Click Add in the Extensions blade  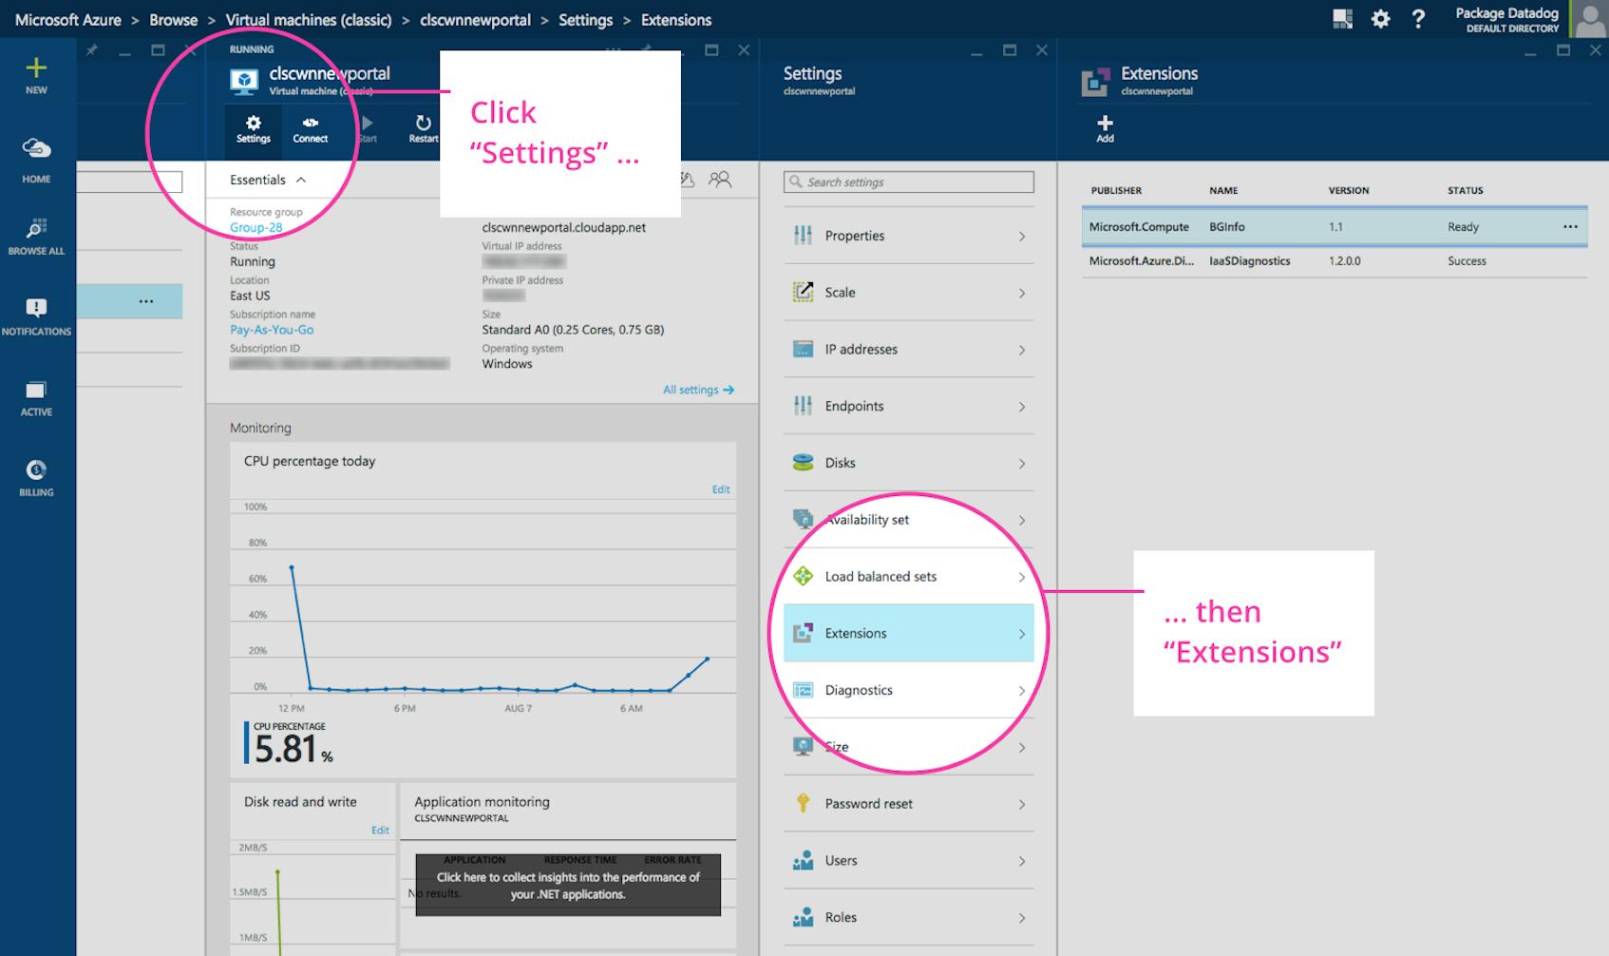(x=1104, y=127)
